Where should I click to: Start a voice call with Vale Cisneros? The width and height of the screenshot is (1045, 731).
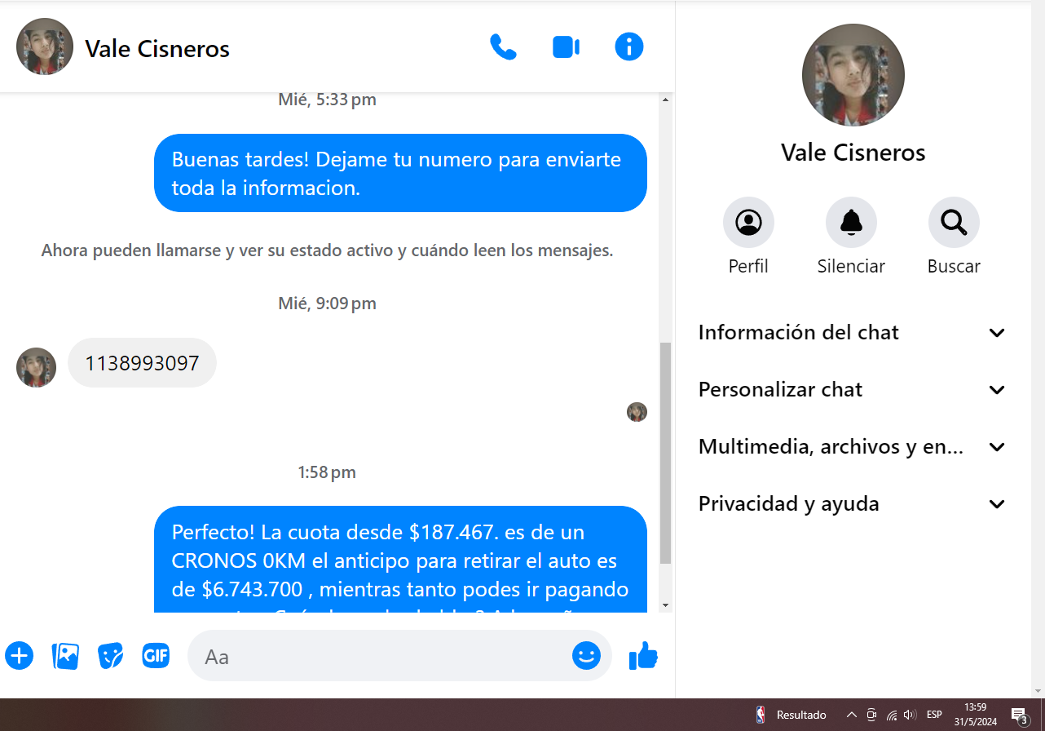(503, 47)
